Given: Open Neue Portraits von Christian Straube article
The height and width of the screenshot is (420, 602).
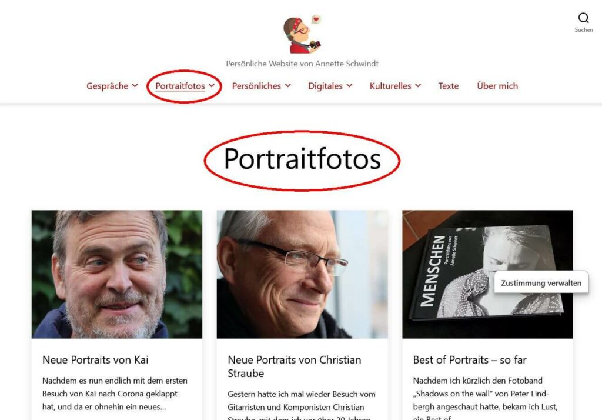Looking at the screenshot, I should 295,366.
